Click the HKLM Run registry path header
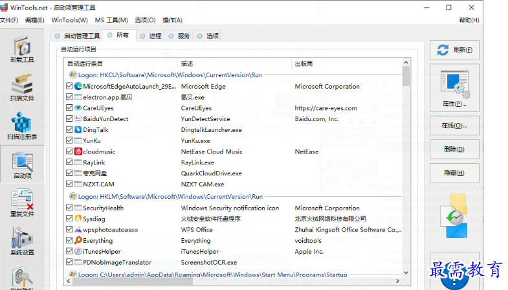508x290 pixels. tap(170, 197)
